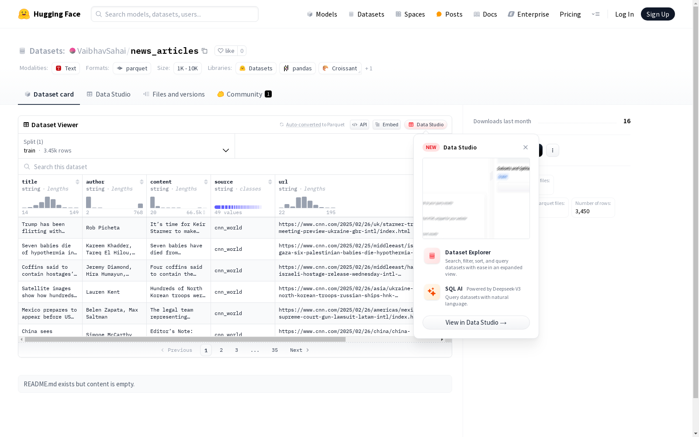Screen dimensions: 699x437
Task: Sort the title column
Action: coord(77,182)
